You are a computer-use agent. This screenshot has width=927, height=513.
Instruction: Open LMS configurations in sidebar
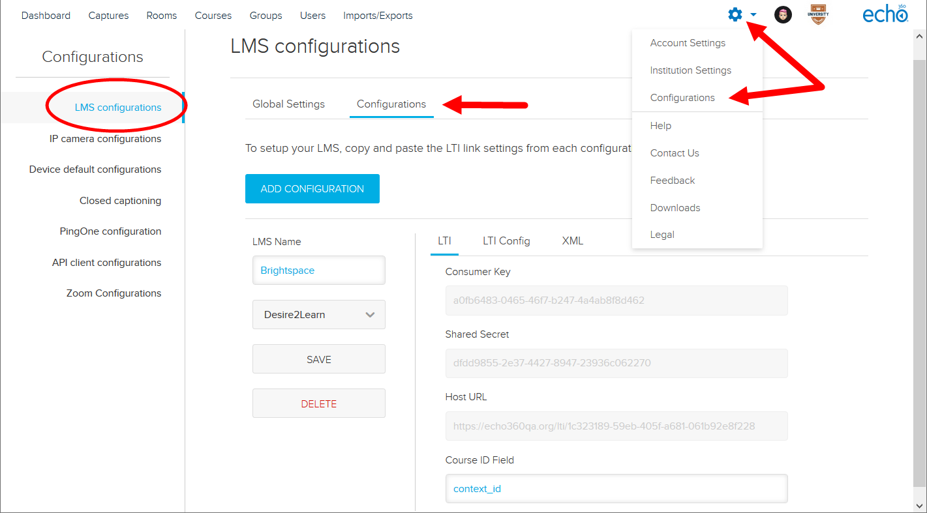point(118,108)
